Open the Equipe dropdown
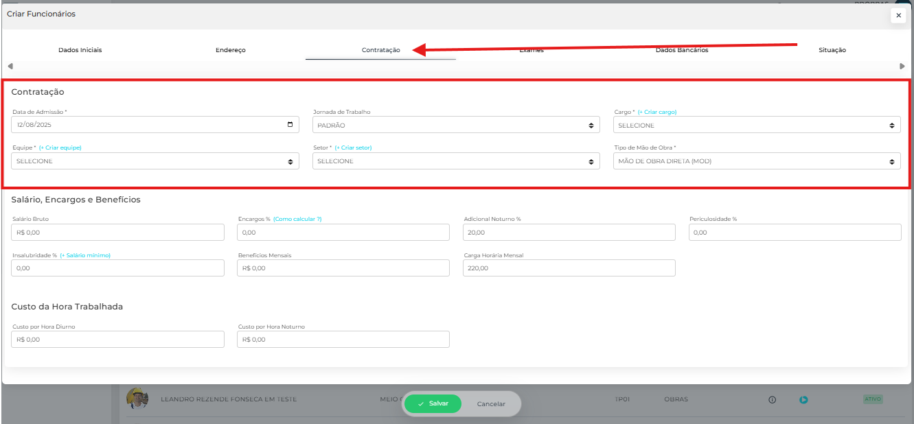The height and width of the screenshot is (424, 914). 155,161
